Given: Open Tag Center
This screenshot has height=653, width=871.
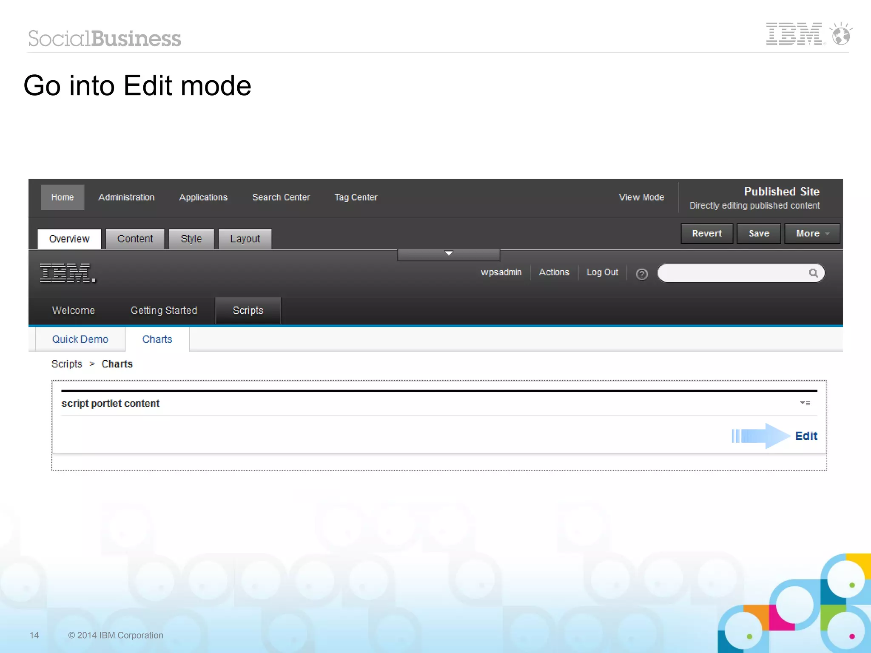Looking at the screenshot, I should coord(356,197).
